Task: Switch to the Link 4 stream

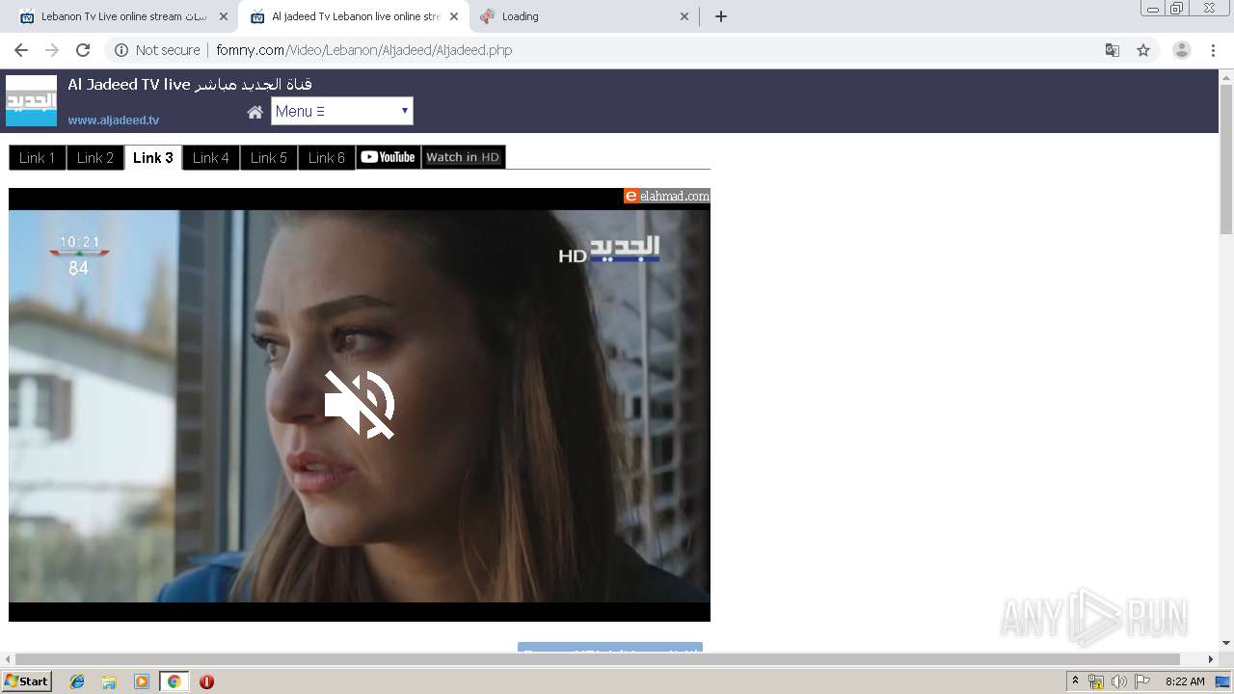Action: click(x=211, y=157)
